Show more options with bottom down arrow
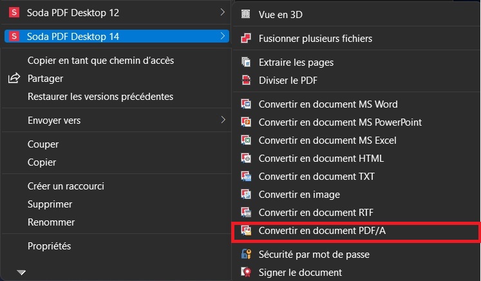Viewport: 481px width, 281px height. click(x=21, y=272)
